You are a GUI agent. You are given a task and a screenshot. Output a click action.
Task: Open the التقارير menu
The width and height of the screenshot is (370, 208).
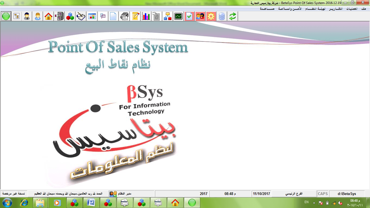(x=336, y=9)
